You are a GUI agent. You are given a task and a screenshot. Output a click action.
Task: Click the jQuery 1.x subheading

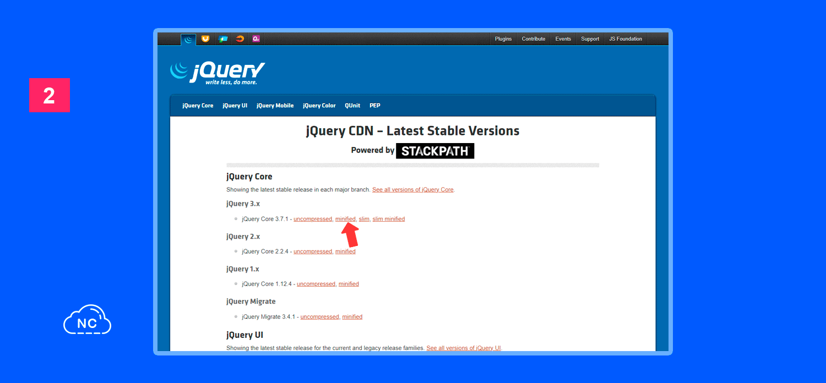point(243,269)
